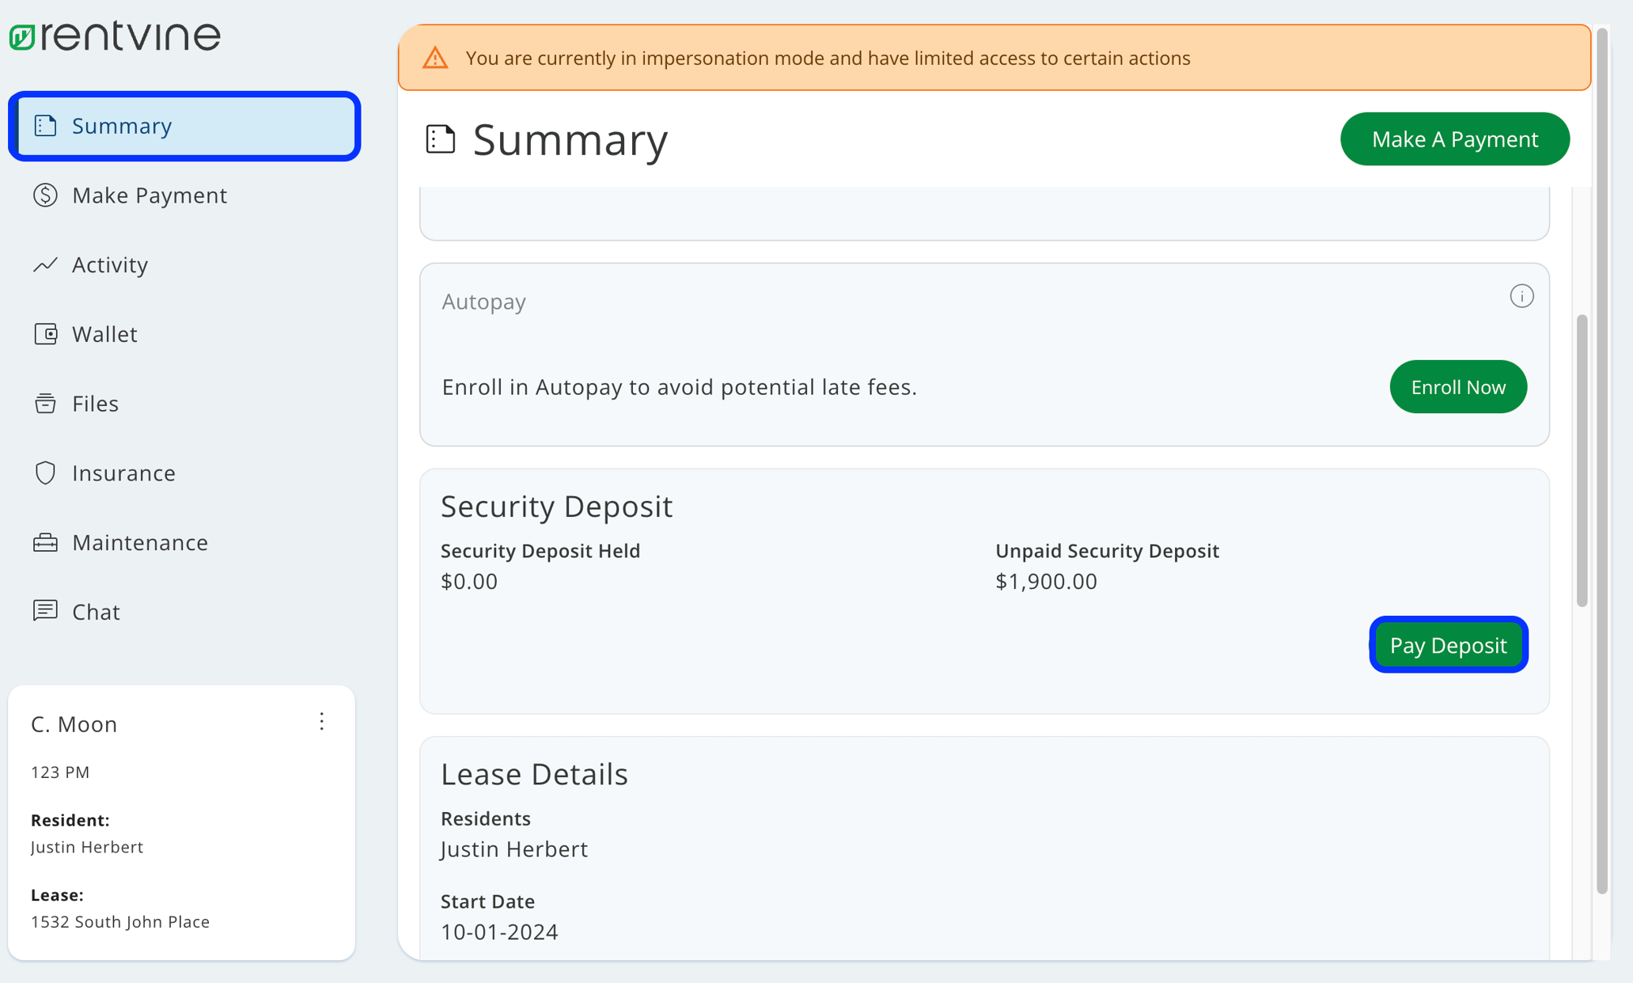Click the Activity chart icon
Image resolution: width=1633 pixels, height=983 pixels.
[46, 265]
